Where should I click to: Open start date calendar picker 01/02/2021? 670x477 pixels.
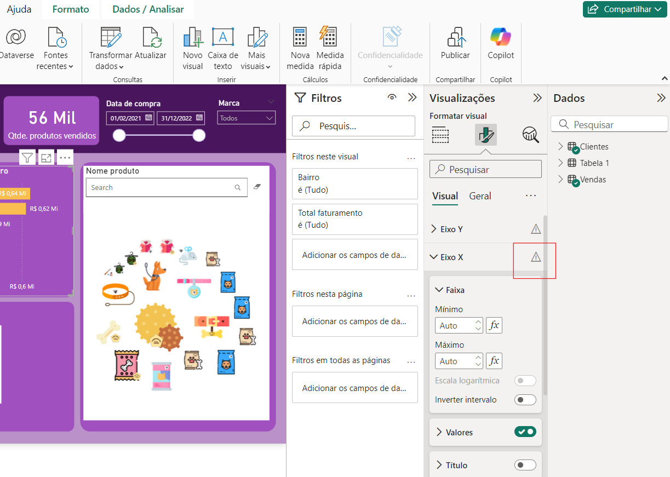[x=148, y=118]
